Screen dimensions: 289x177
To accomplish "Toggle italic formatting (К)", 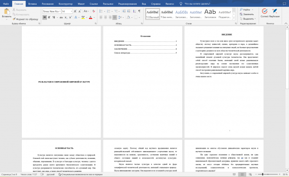I will coord(49,17).
